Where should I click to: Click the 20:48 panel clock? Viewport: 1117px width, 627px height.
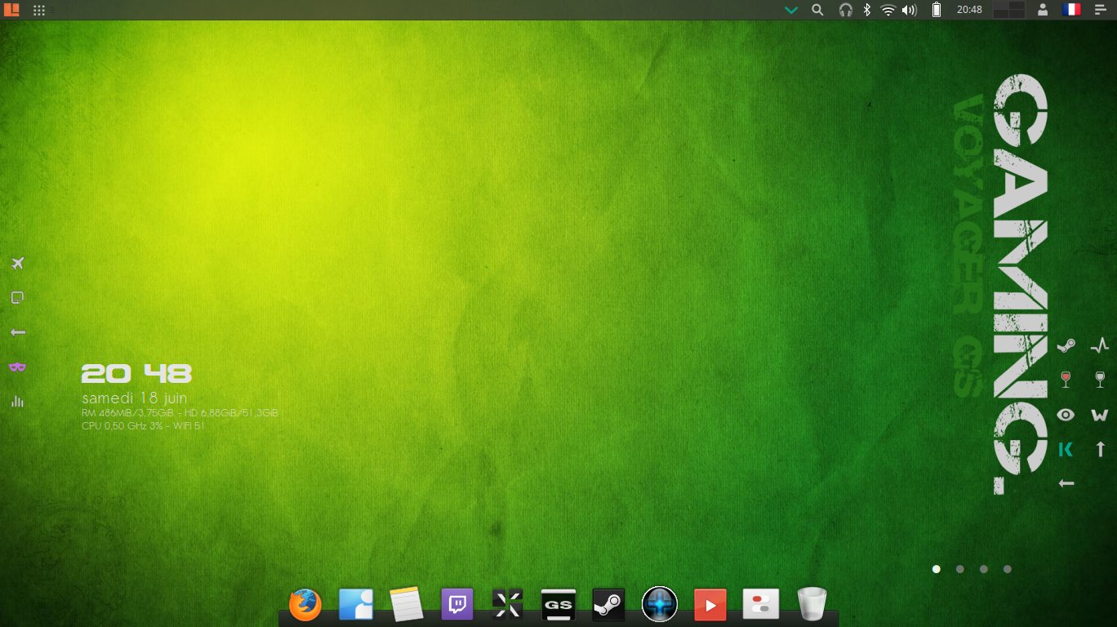pyautogui.click(x=969, y=10)
